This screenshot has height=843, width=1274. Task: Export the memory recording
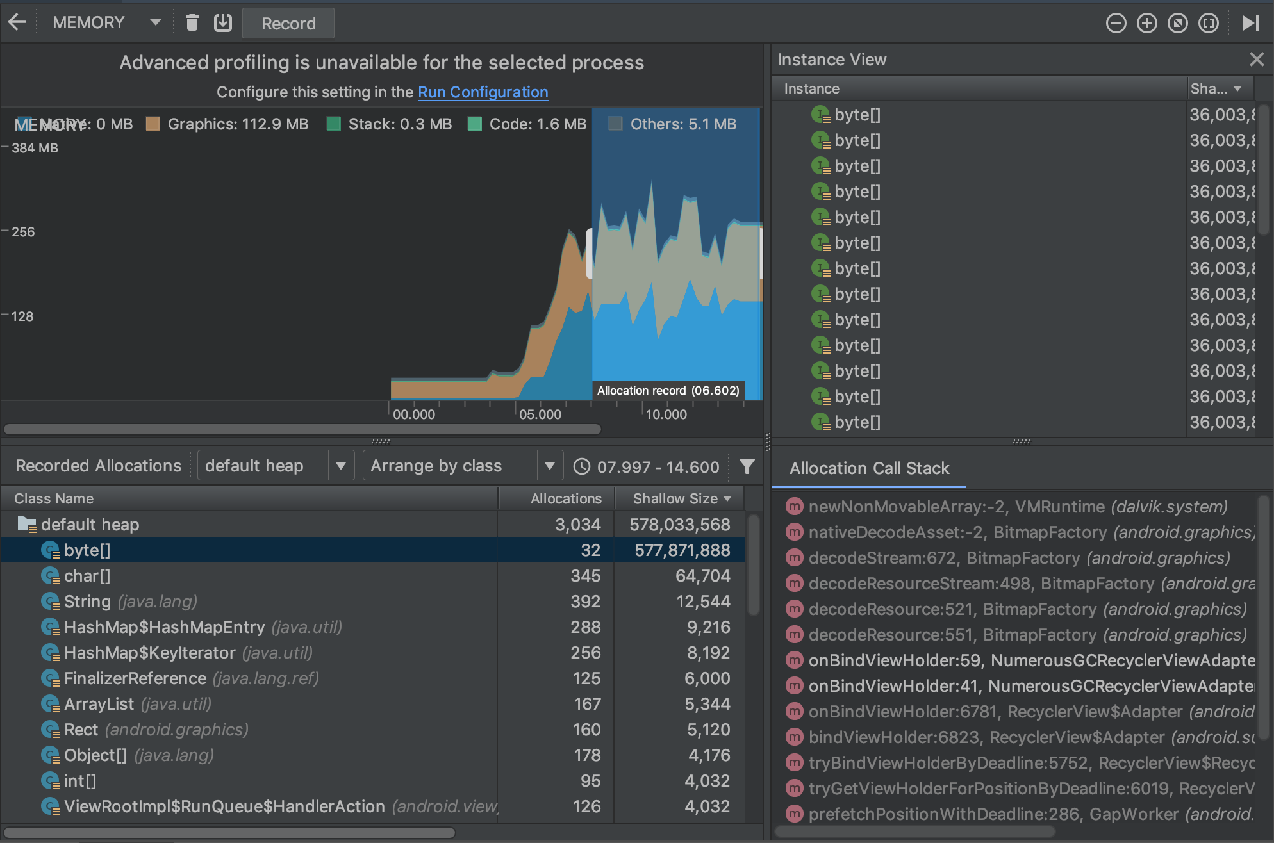pyautogui.click(x=222, y=22)
